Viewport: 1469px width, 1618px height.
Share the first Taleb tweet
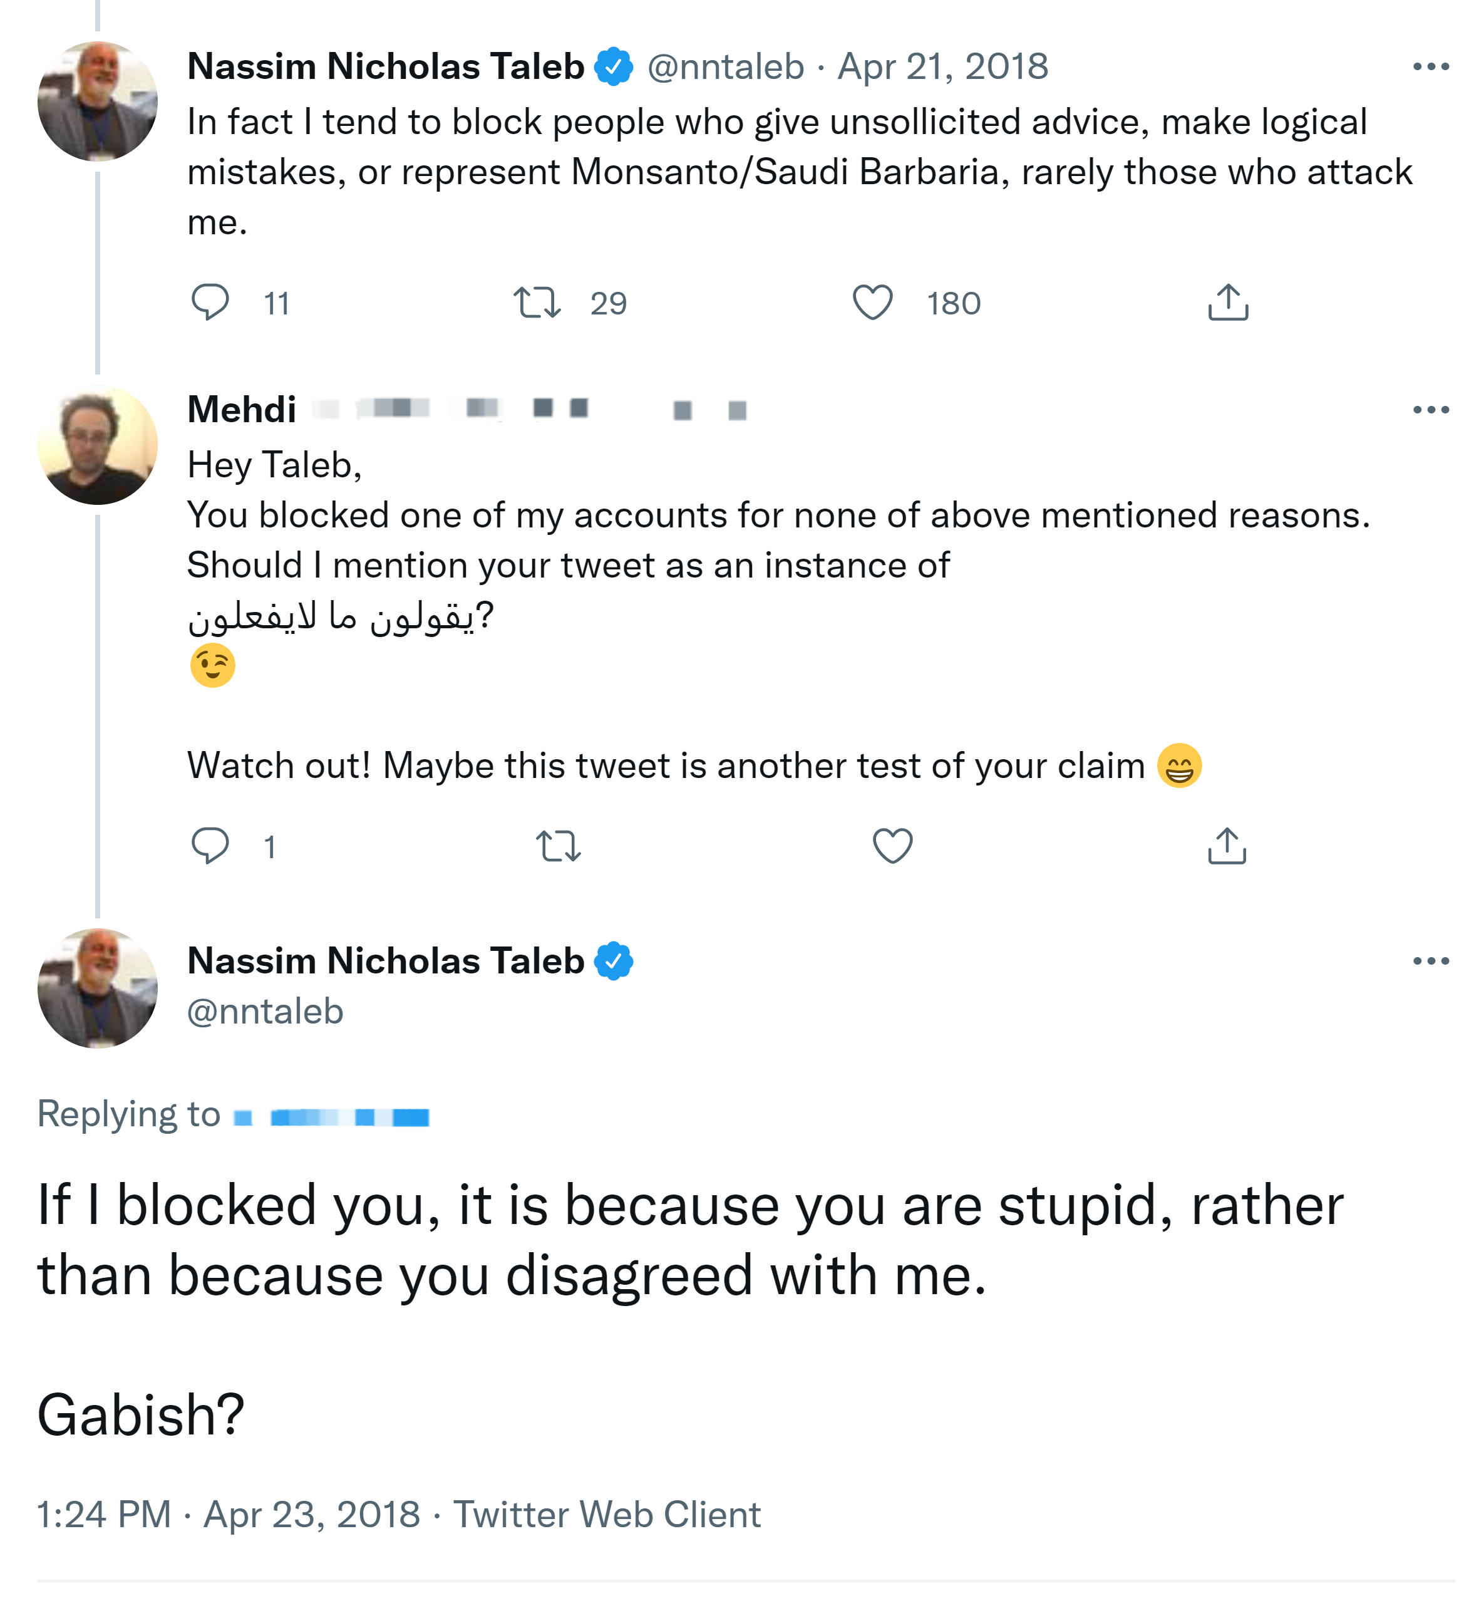(1227, 303)
